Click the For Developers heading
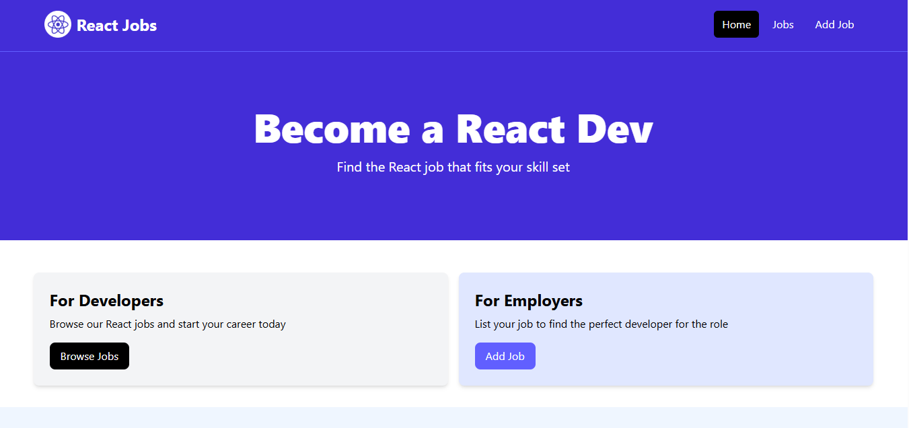Screen dimensions: 909x428 (106, 300)
